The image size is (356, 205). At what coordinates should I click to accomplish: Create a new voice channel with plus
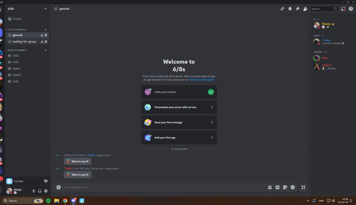(x=45, y=50)
